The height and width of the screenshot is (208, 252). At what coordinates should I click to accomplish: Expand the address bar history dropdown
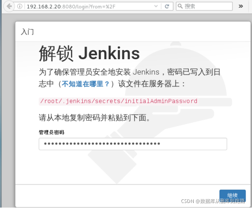(x=156, y=6)
